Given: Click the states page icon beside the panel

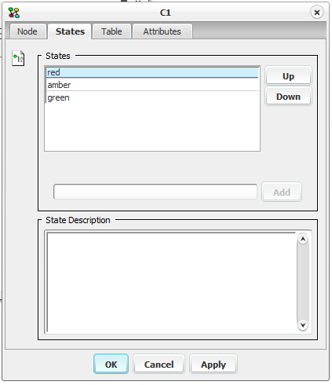Looking at the screenshot, I should point(18,58).
